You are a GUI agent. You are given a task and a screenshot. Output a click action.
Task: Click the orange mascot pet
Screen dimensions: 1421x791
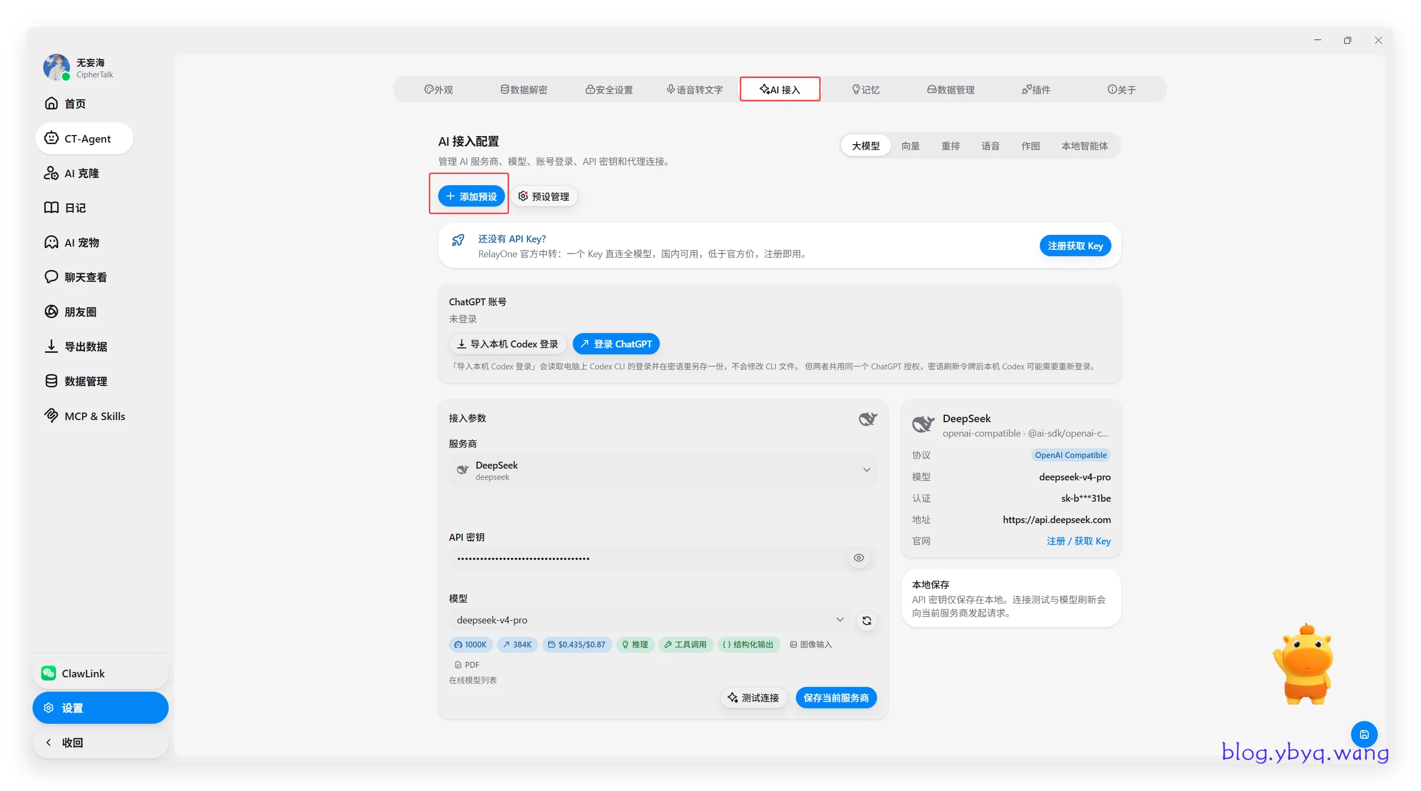tap(1304, 665)
